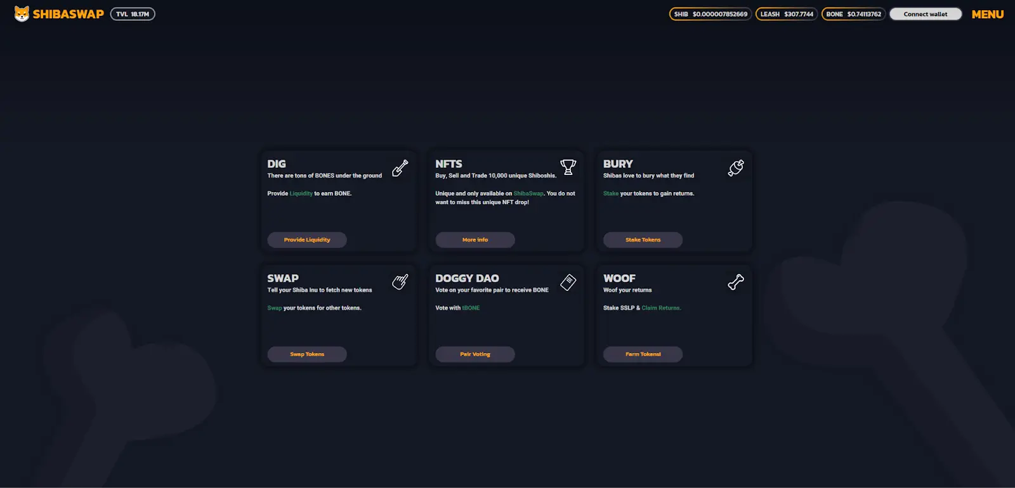Image resolution: width=1015 pixels, height=488 pixels.
Task: Click text "Buy, Sell and Trade 10,000 unique Shiboshis."
Action: coord(495,176)
